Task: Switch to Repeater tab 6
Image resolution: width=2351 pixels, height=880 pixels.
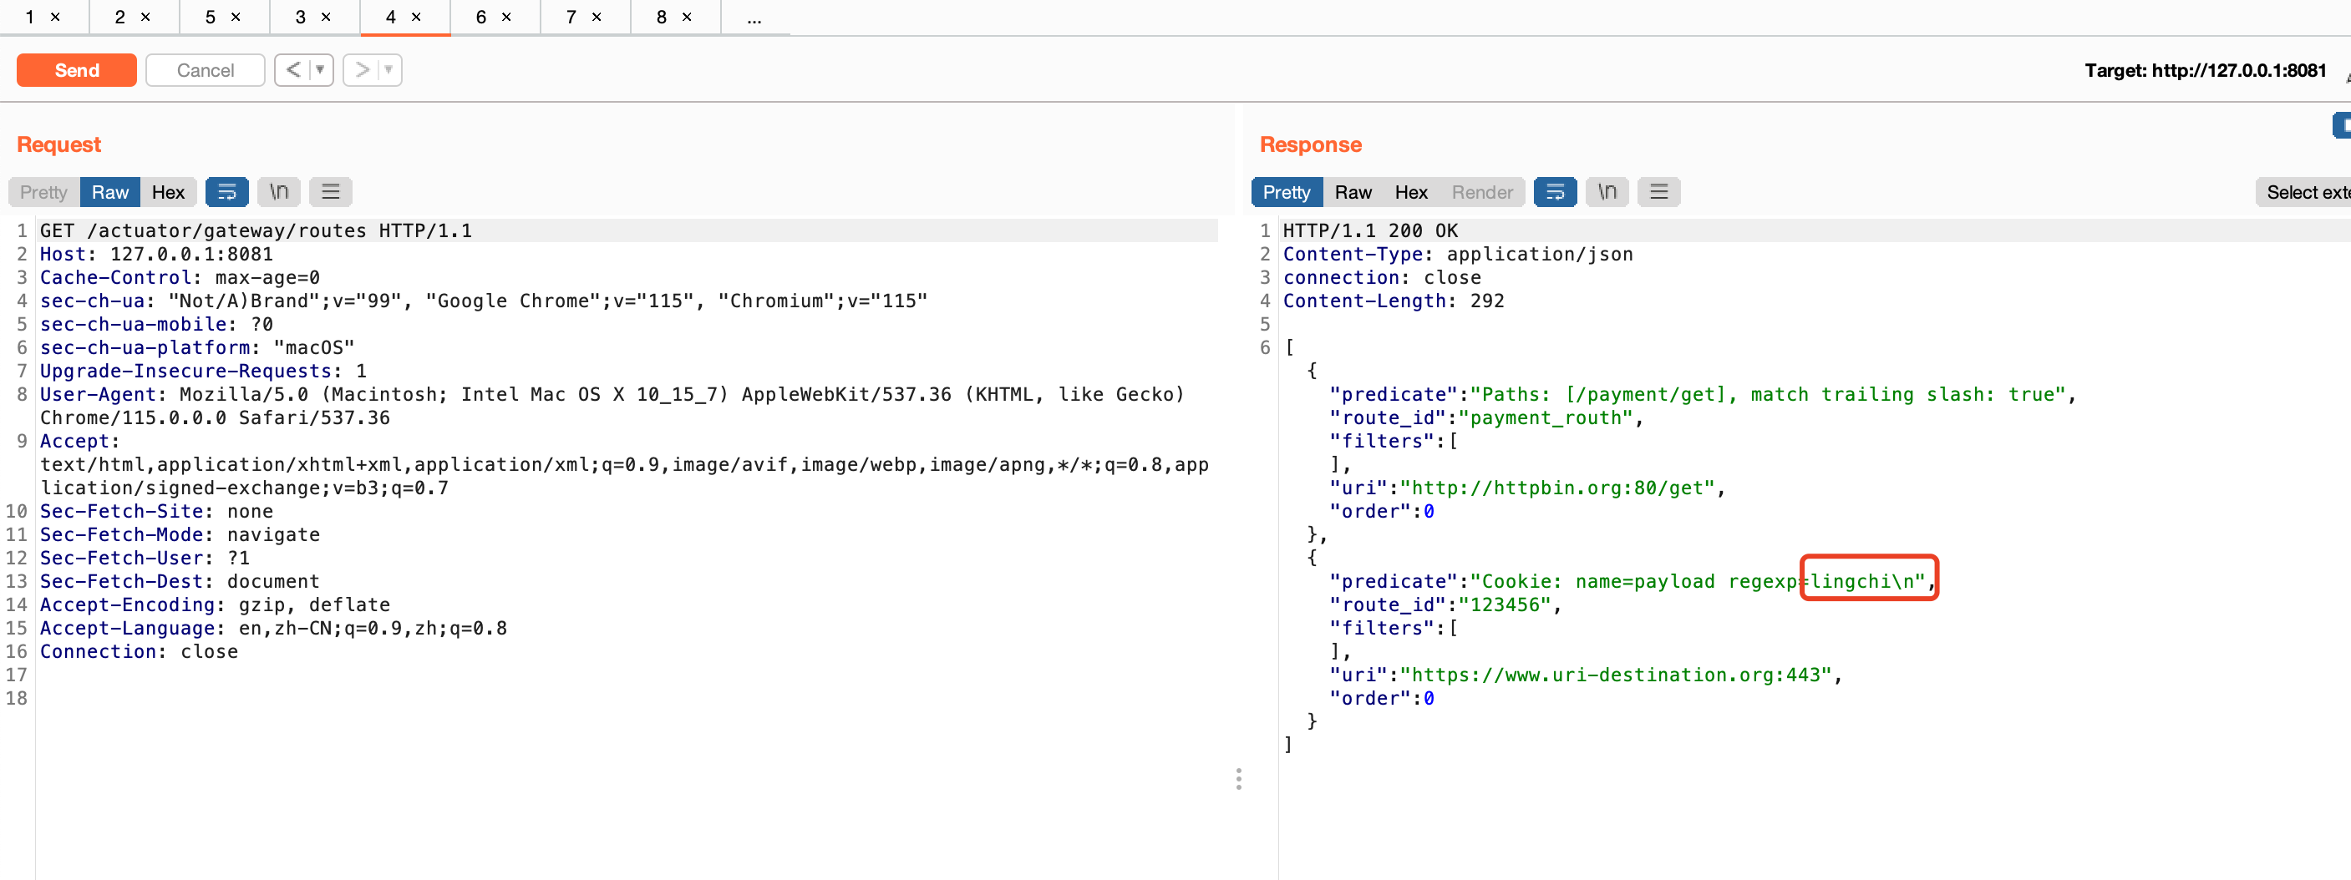Action: click(481, 18)
